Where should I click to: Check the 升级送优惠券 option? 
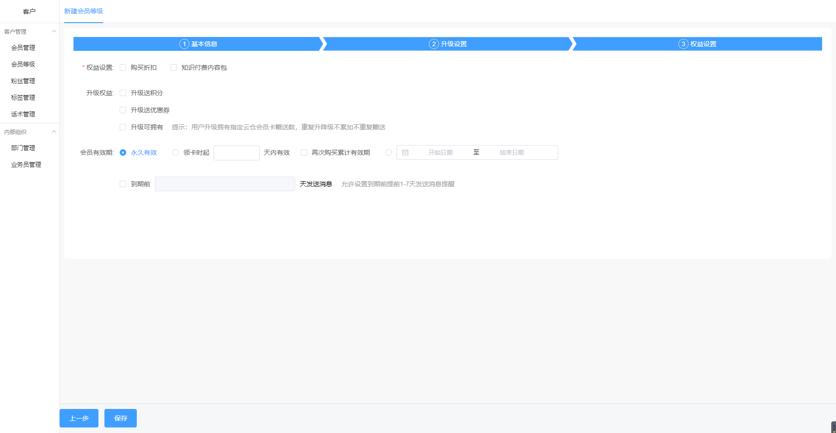click(x=123, y=110)
